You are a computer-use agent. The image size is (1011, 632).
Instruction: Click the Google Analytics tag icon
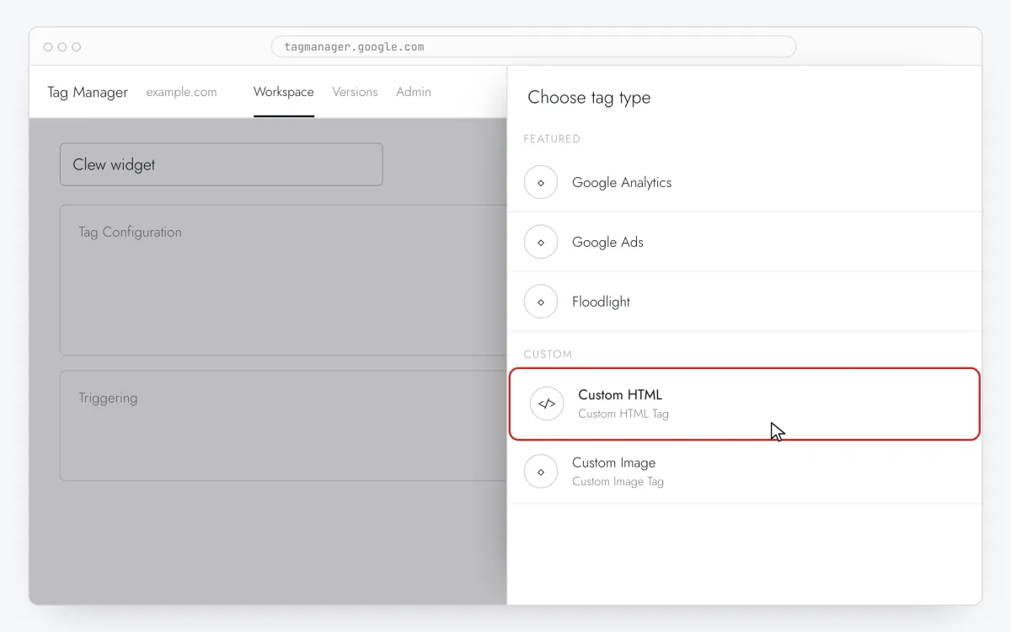click(x=541, y=182)
